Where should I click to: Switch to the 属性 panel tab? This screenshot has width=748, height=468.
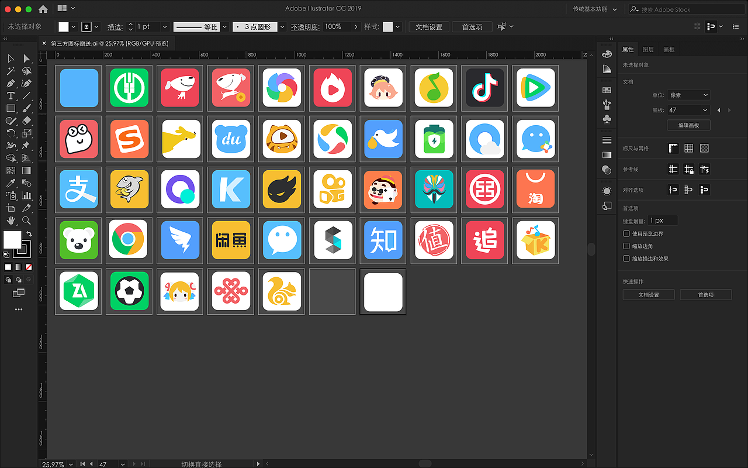tap(628, 50)
